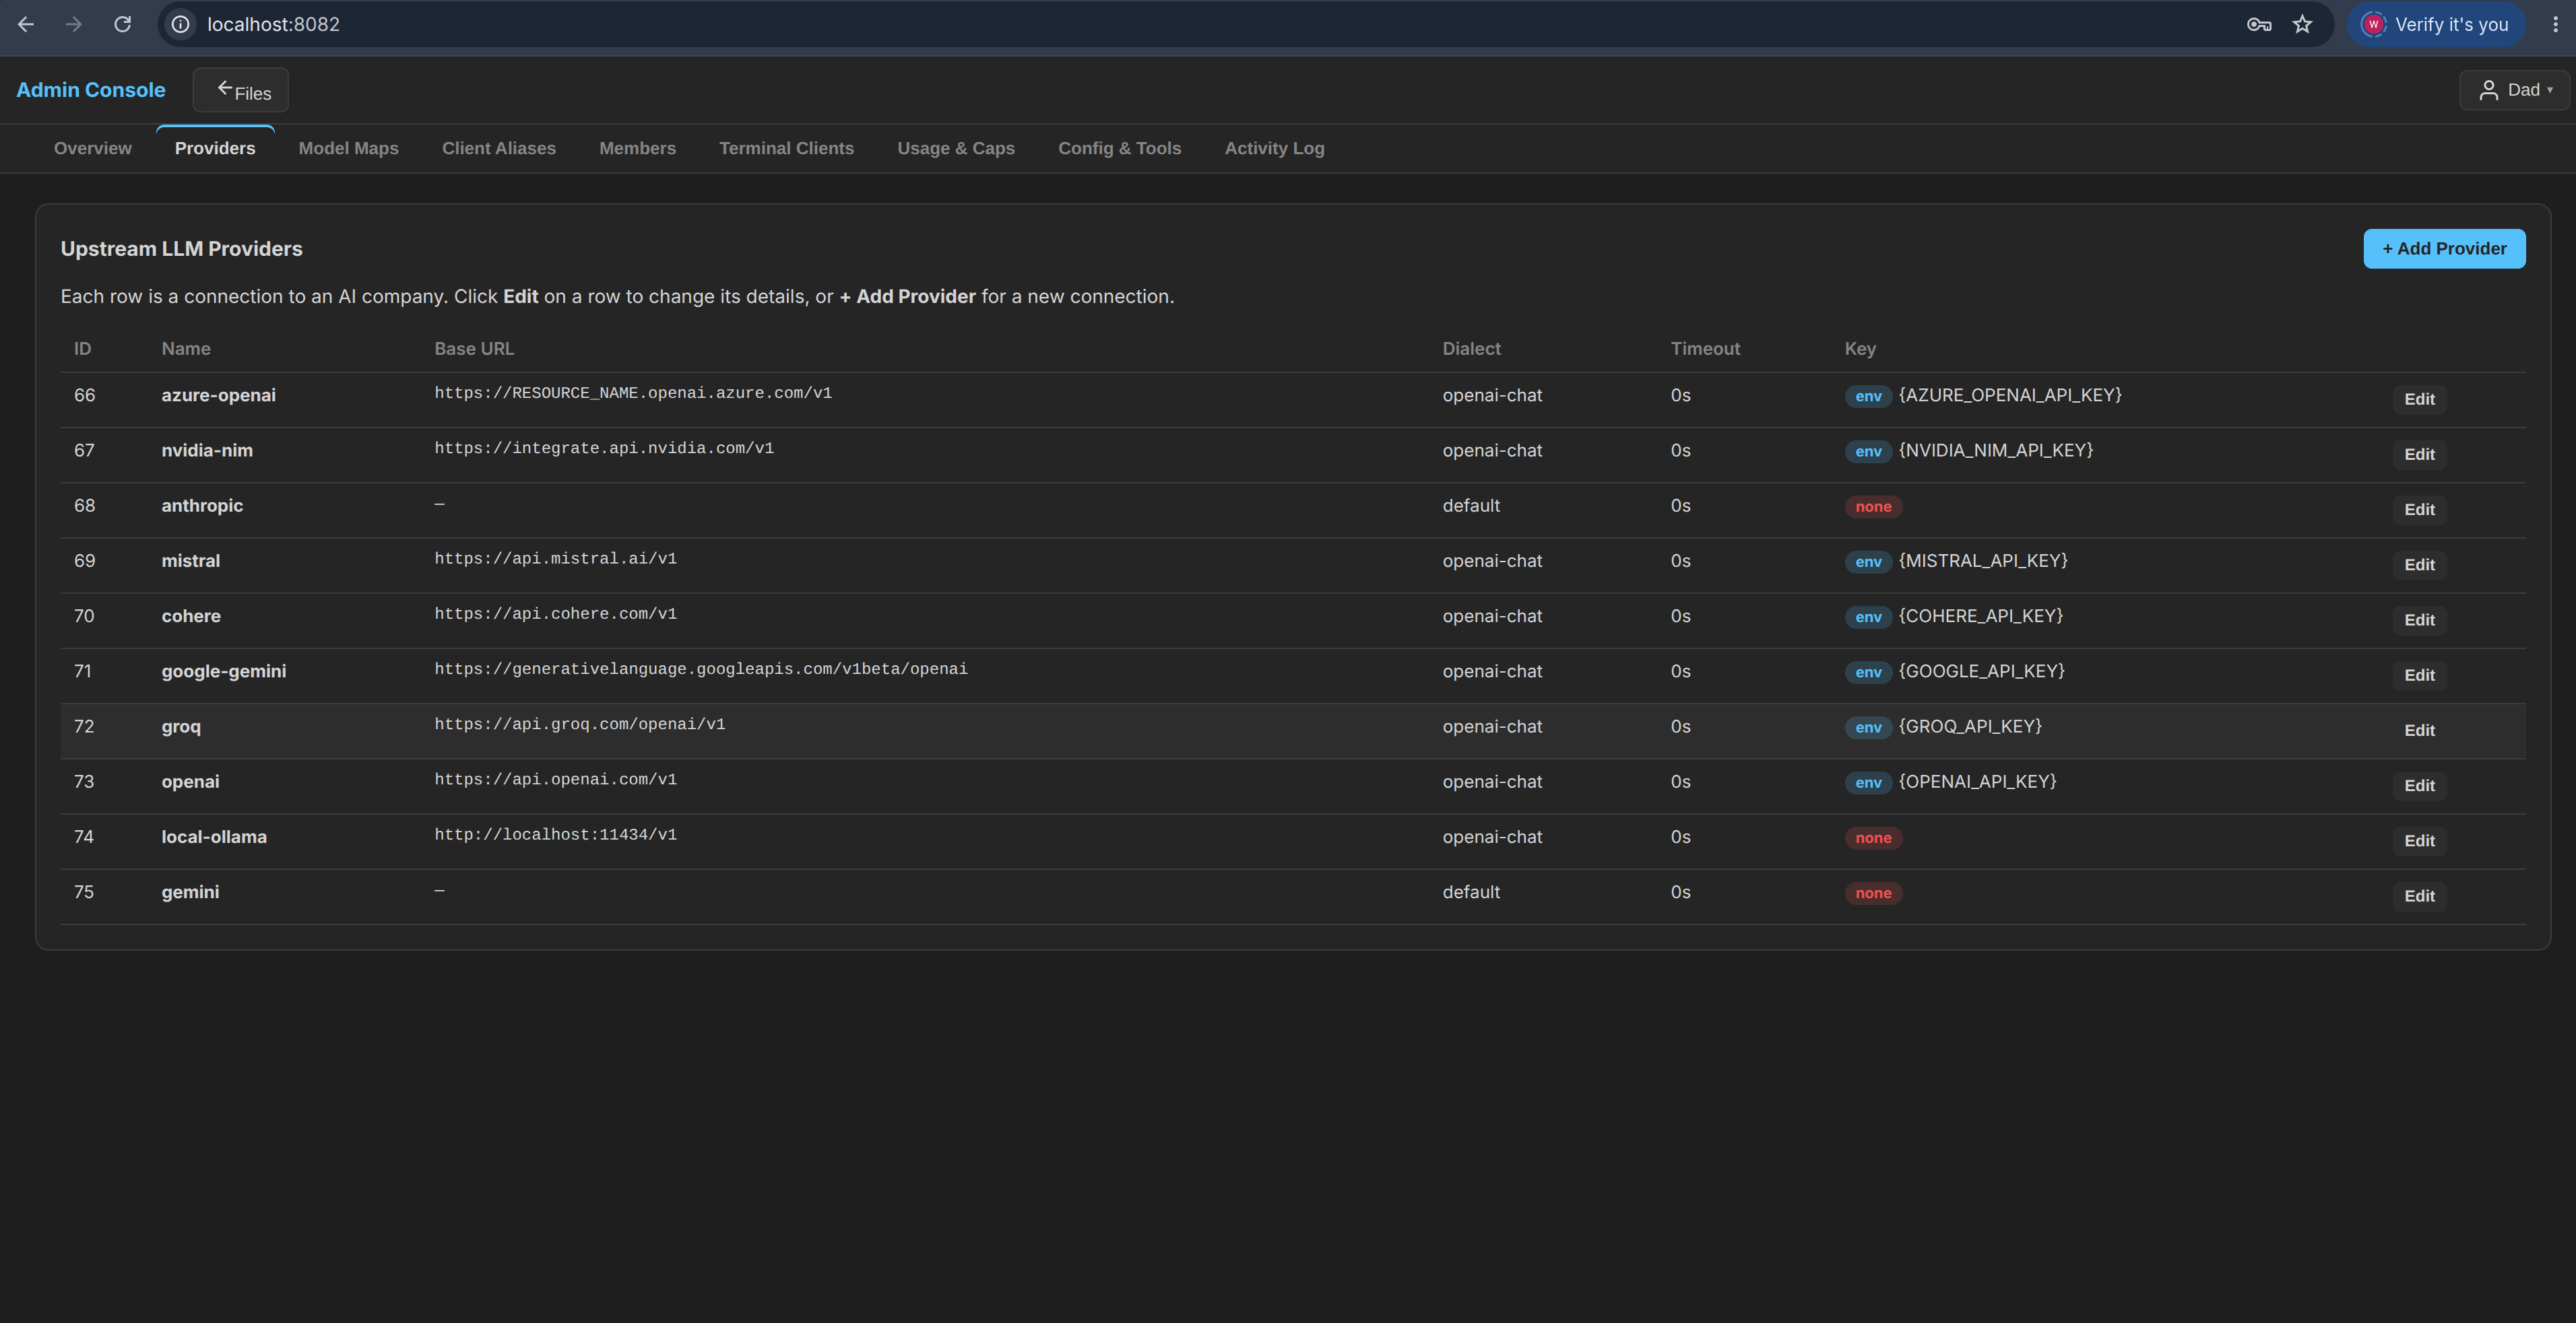Click the none badge in anthropic row
Image resolution: width=2576 pixels, height=1323 pixels.
click(x=1873, y=506)
